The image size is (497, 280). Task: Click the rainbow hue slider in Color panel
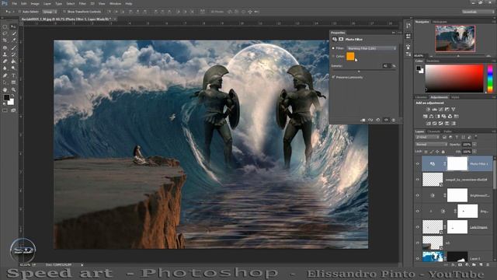click(490, 79)
